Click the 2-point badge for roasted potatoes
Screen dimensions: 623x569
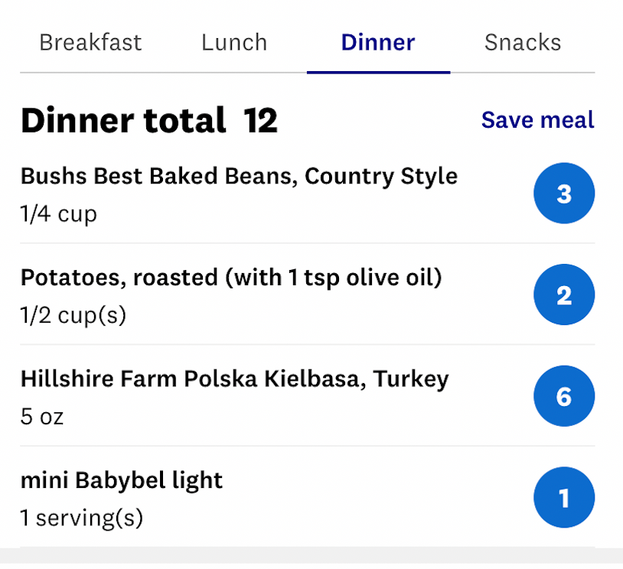[x=564, y=295]
